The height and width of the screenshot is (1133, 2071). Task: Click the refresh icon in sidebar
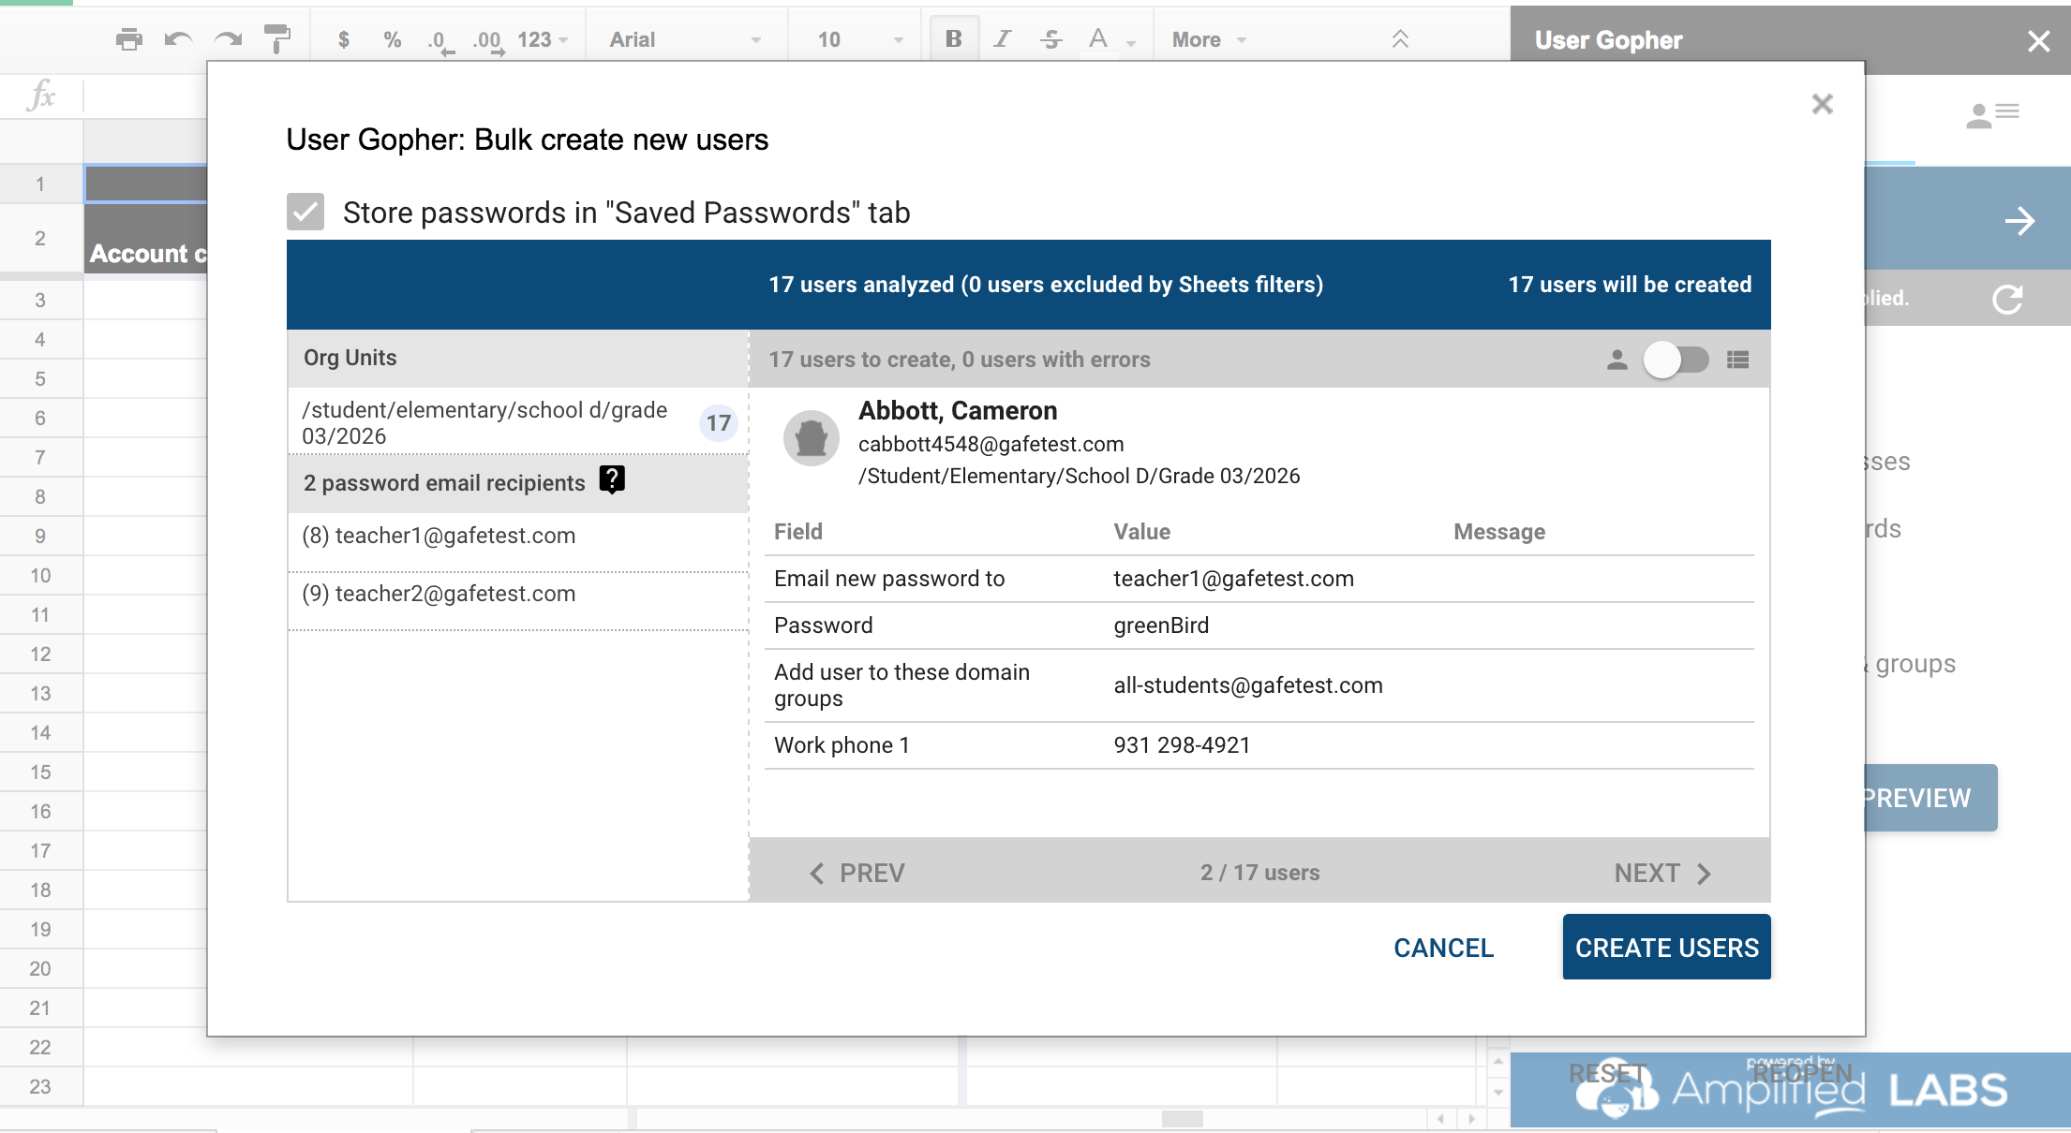click(x=2006, y=300)
